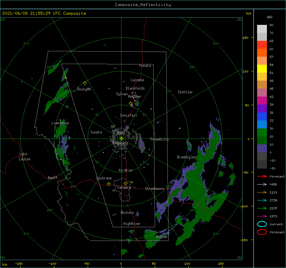The height and width of the screenshot is (268, 286).
Task: Click the green 22JP arrow legend icon
Action: point(262,208)
